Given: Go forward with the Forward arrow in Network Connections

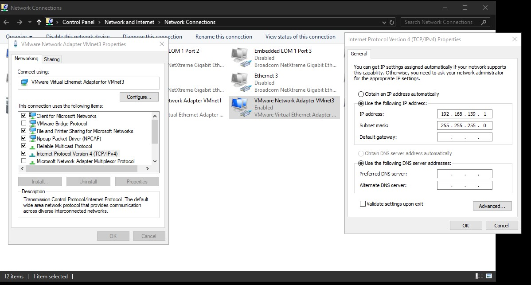Looking at the screenshot, I should tap(20, 22).
